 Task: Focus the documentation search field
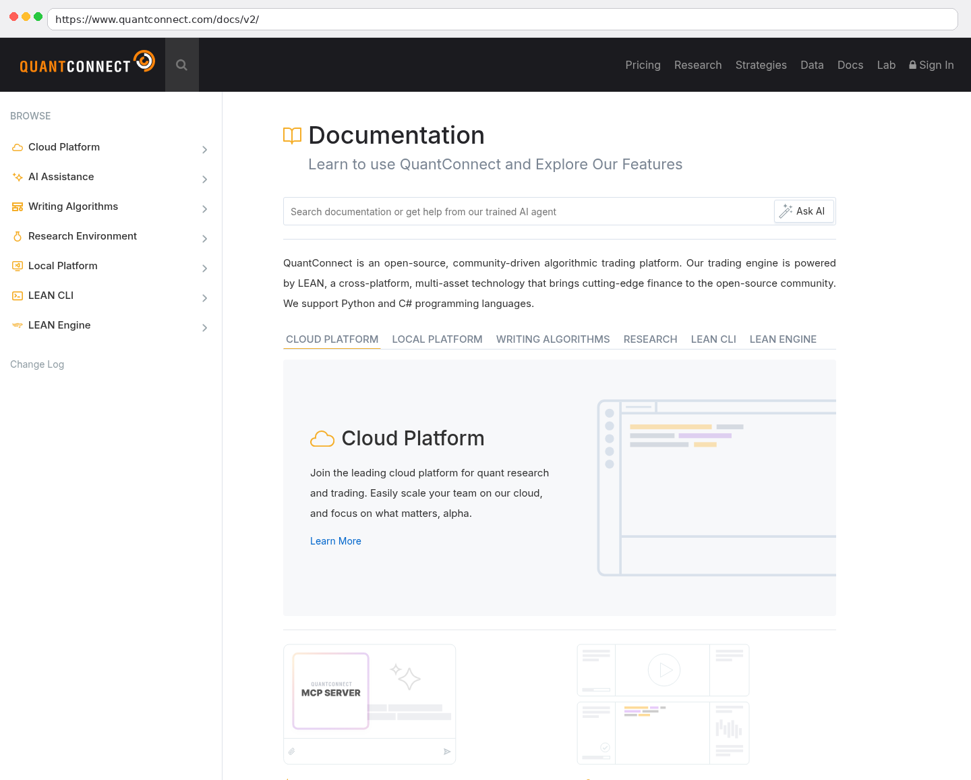[x=529, y=211]
